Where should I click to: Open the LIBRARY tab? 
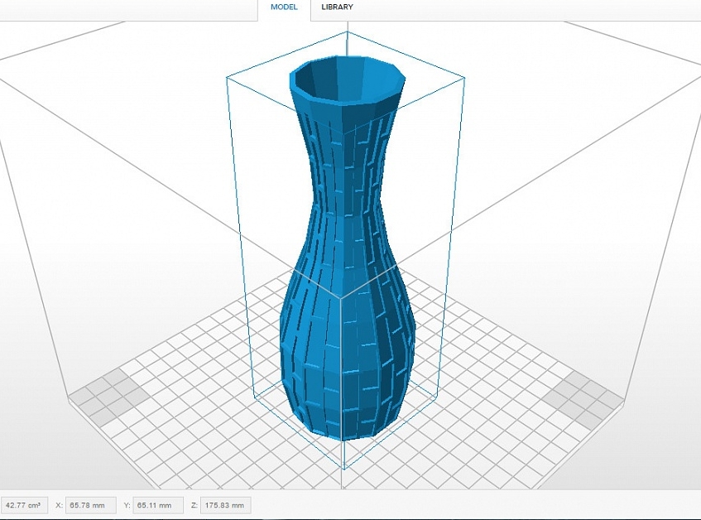[337, 7]
